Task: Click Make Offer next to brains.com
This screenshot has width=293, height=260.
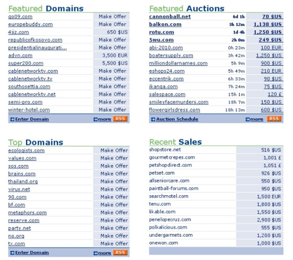Action: [114, 174]
